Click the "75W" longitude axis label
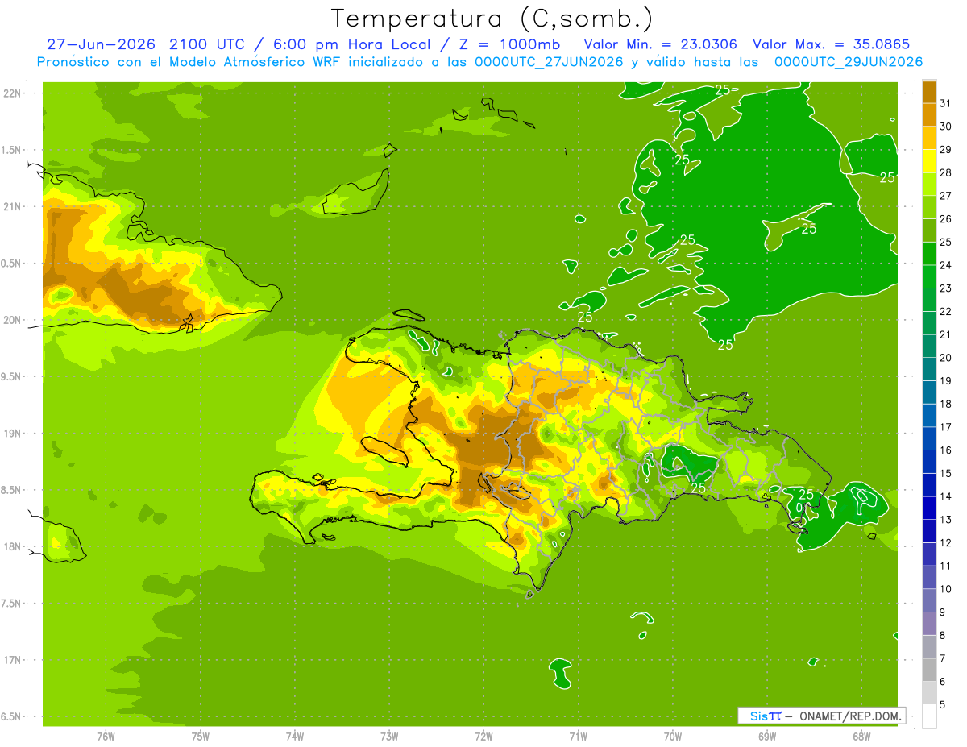 [x=201, y=736]
